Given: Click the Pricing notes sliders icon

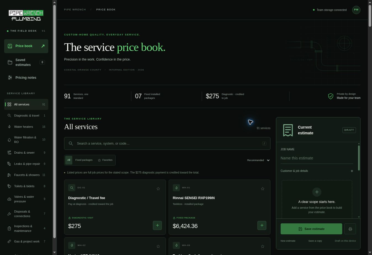Looking at the screenshot, I should pos(10,78).
